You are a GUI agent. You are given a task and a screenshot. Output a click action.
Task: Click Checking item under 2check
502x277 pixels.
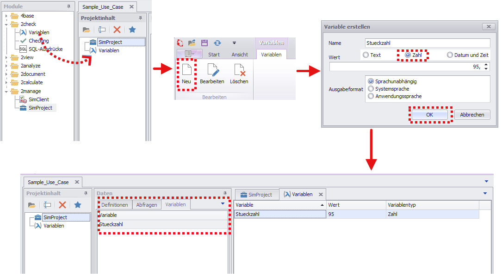pos(38,41)
